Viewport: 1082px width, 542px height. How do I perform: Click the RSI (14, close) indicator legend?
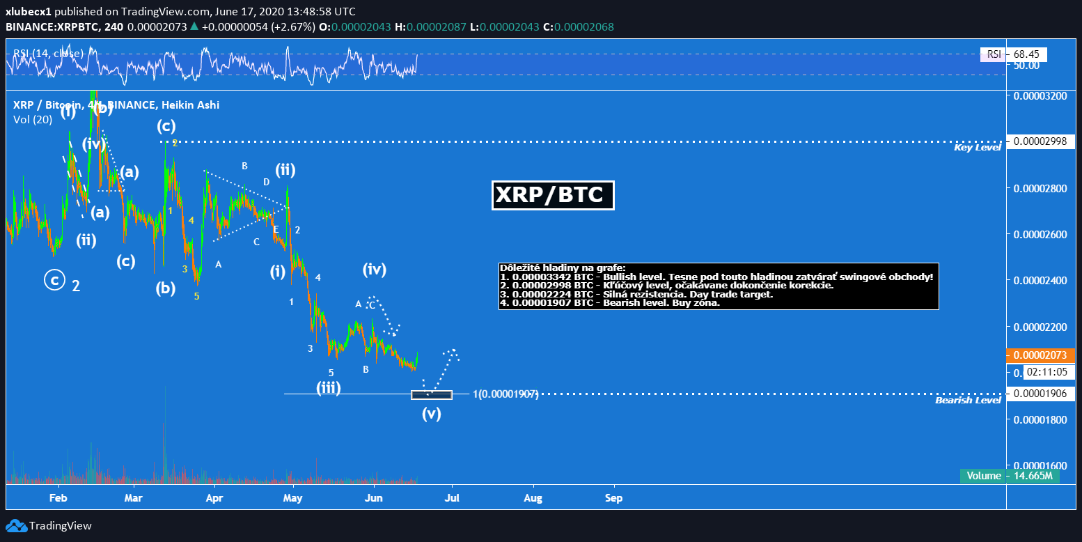pos(49,53)
